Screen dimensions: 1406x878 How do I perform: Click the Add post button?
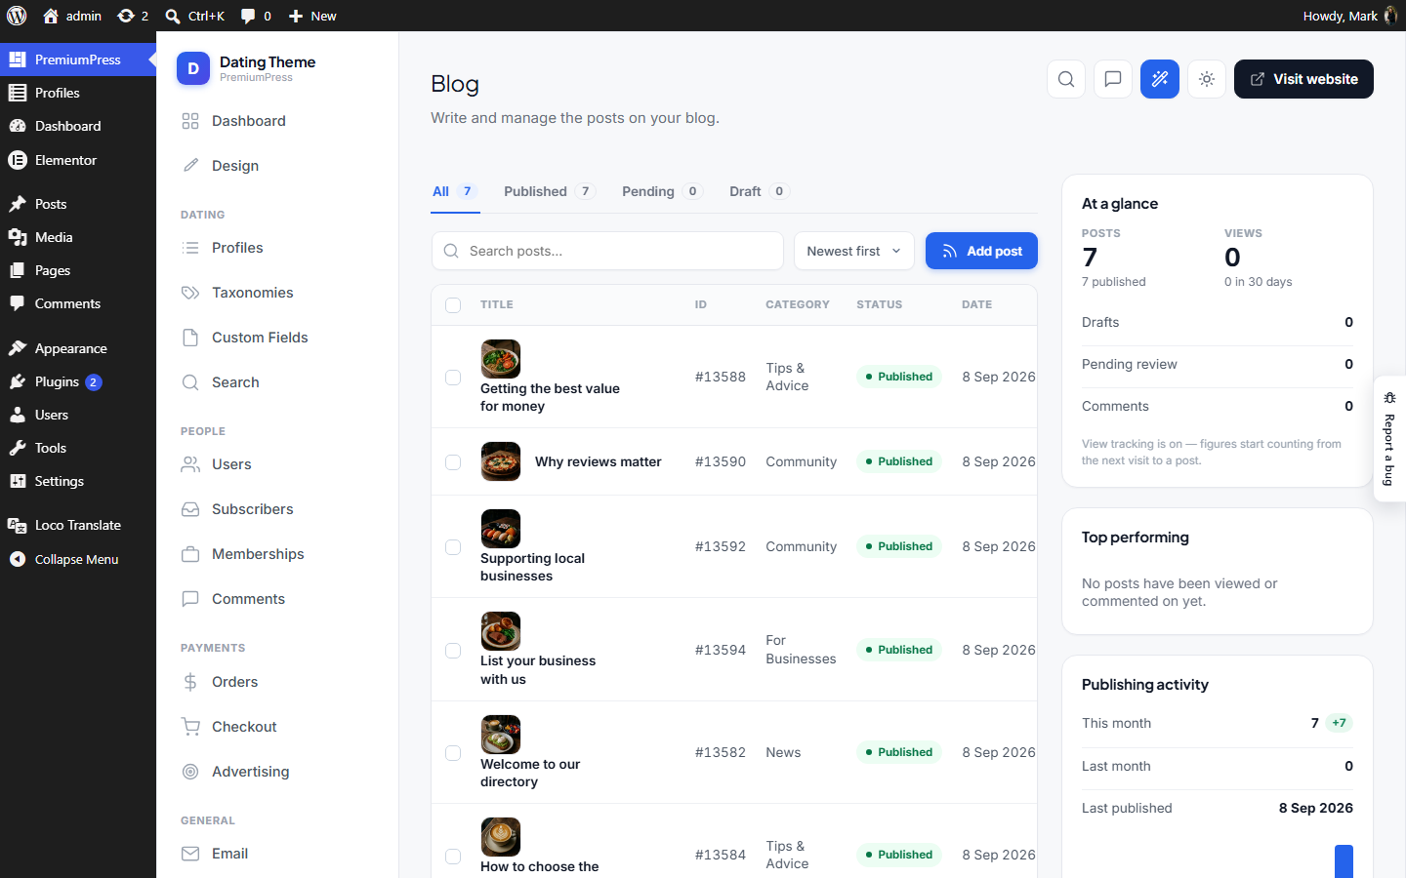click(981, 251)
